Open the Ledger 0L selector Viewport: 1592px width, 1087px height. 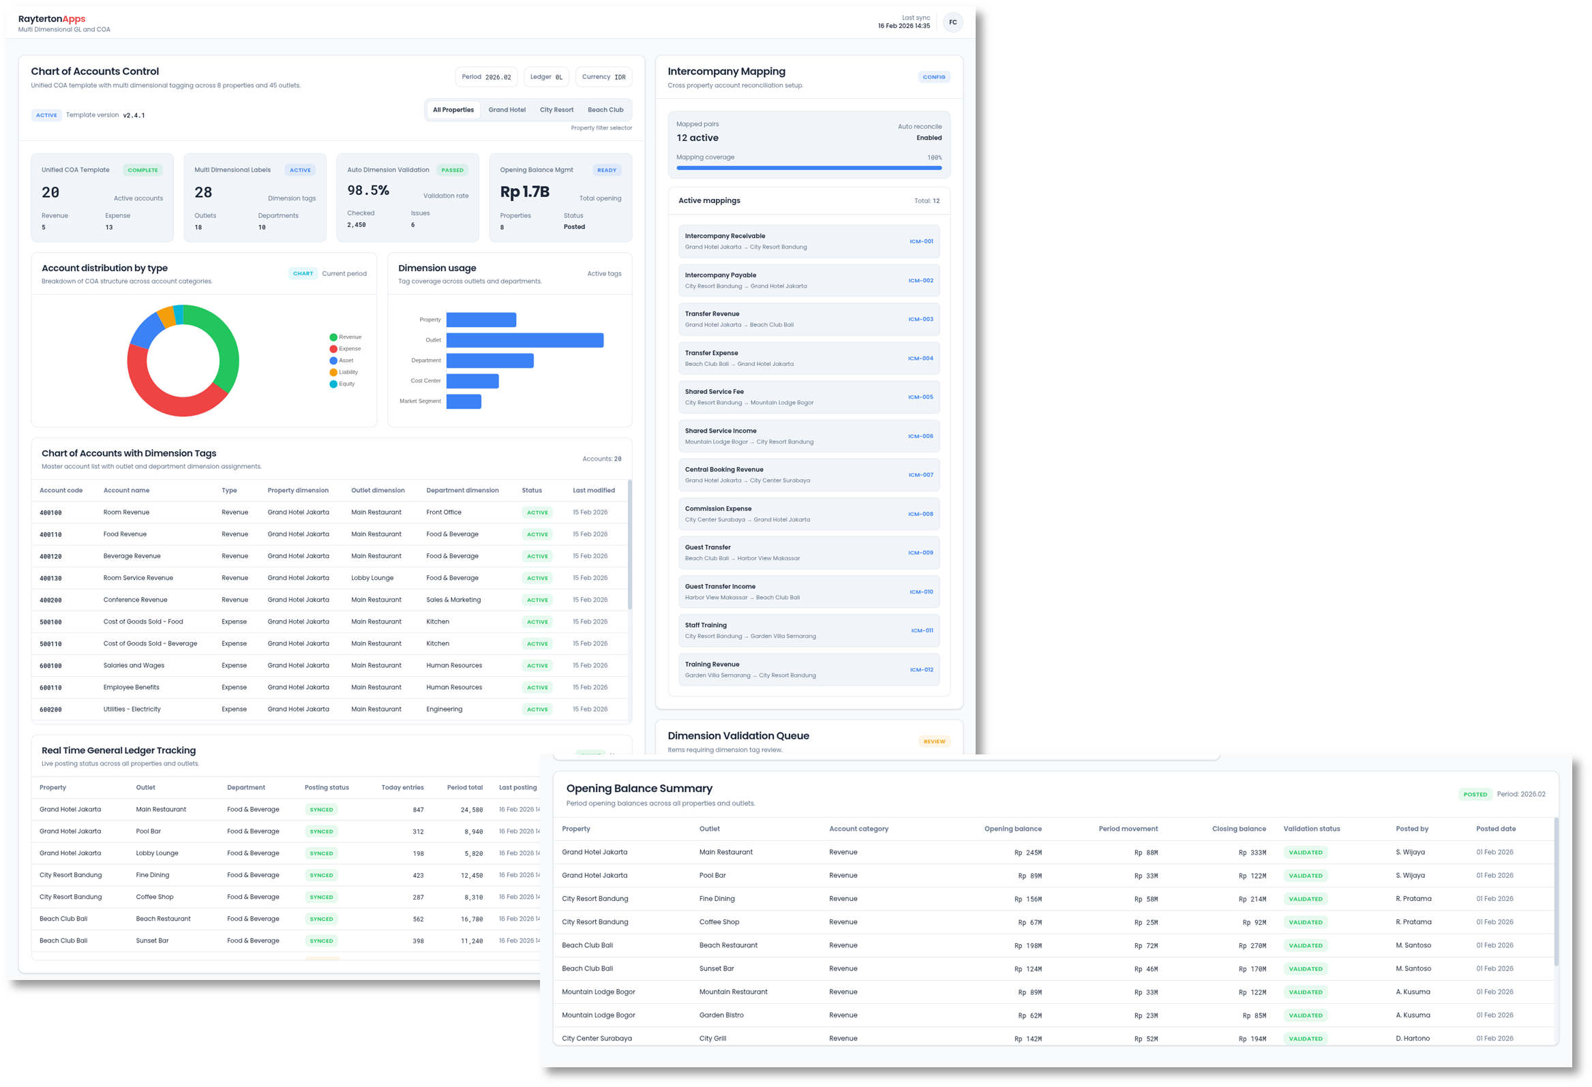[546, 78]
